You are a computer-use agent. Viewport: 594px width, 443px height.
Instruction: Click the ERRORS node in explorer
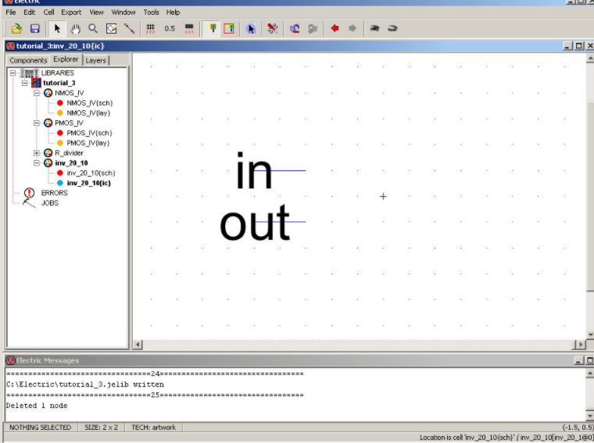click(x=54, y=192)
